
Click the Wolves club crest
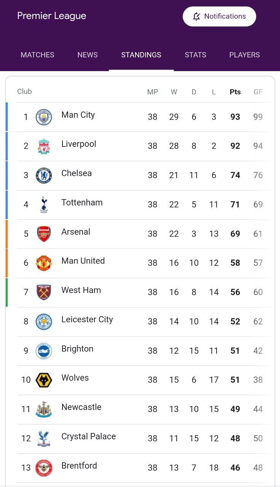[x=44, y=380]
